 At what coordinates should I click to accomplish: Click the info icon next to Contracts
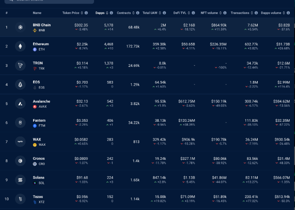pyautogui.click(x=138, y=13)
